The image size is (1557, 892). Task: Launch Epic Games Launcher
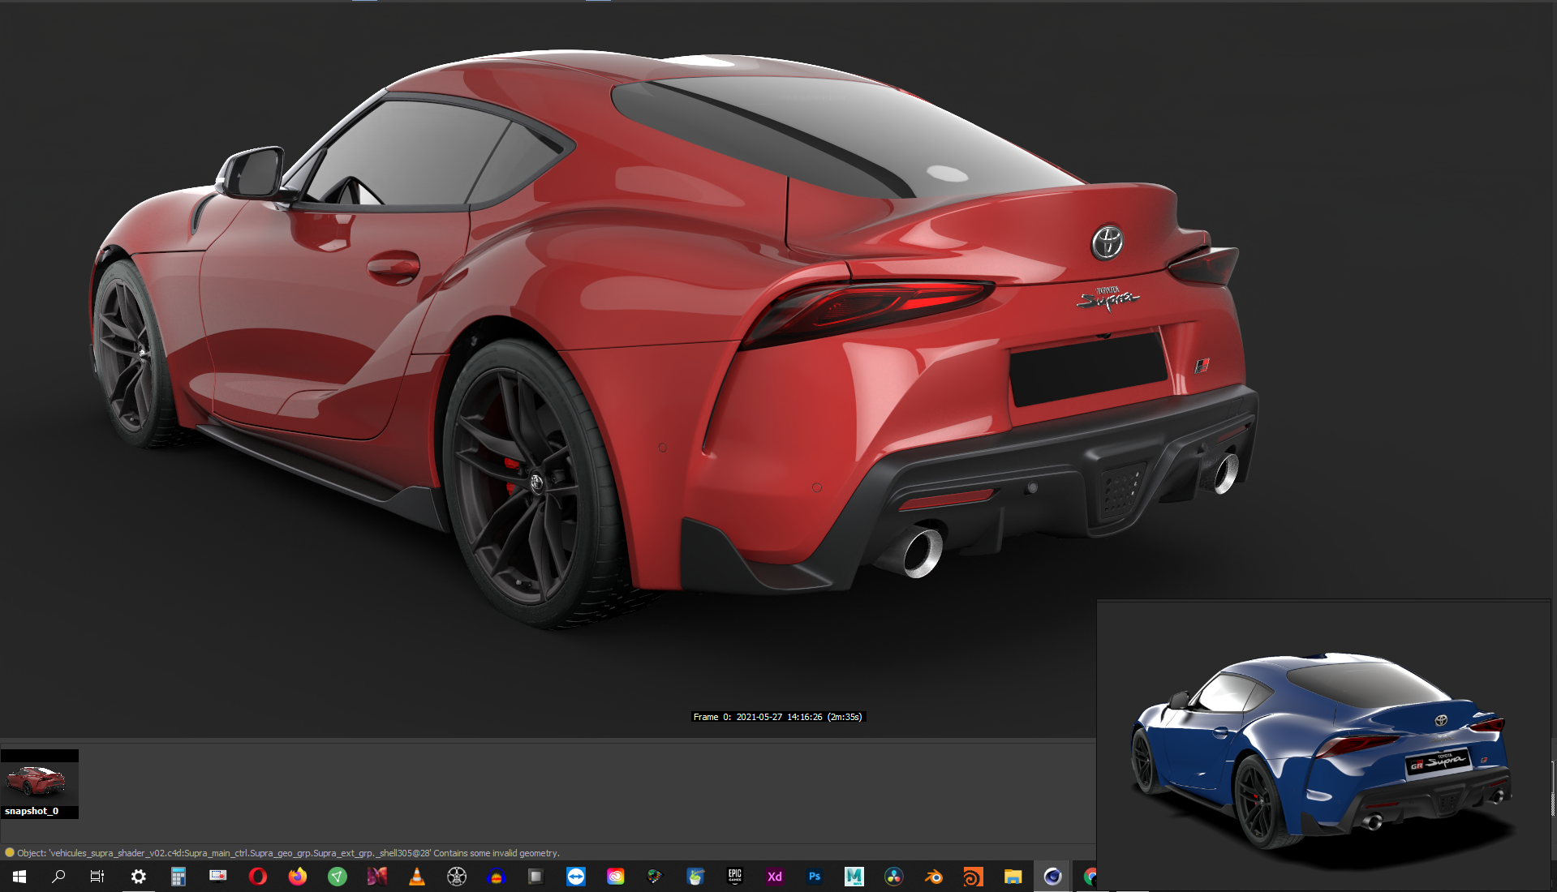coord(735,877)
